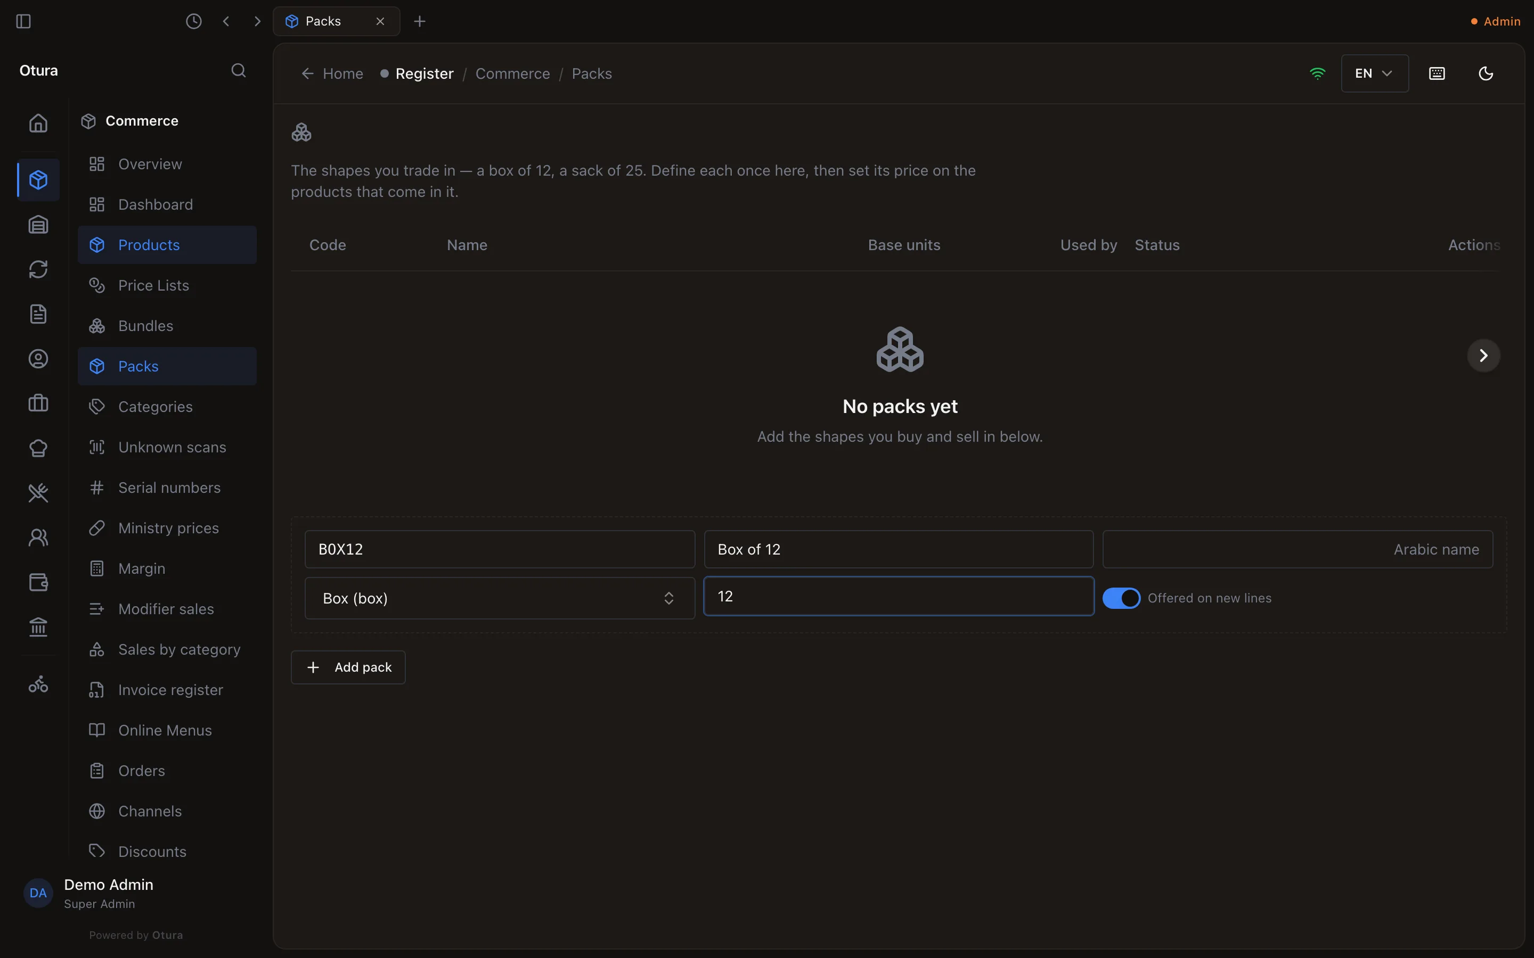Open the keyboard shortcuts icon
1534x958 pixels.
pyautogui.click(x=1437, y=73)
